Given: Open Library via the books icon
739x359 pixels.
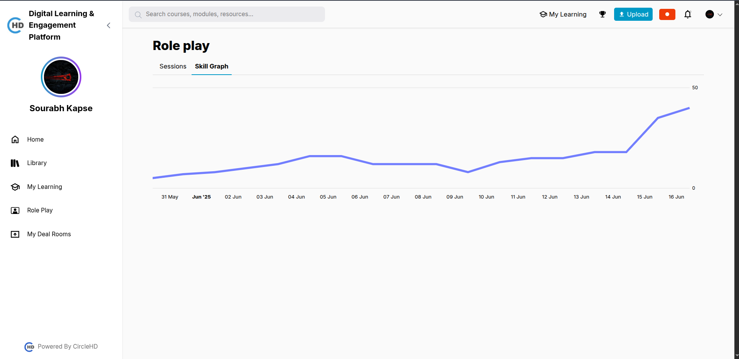Looking at the screenshot, I should pos(15,163).
